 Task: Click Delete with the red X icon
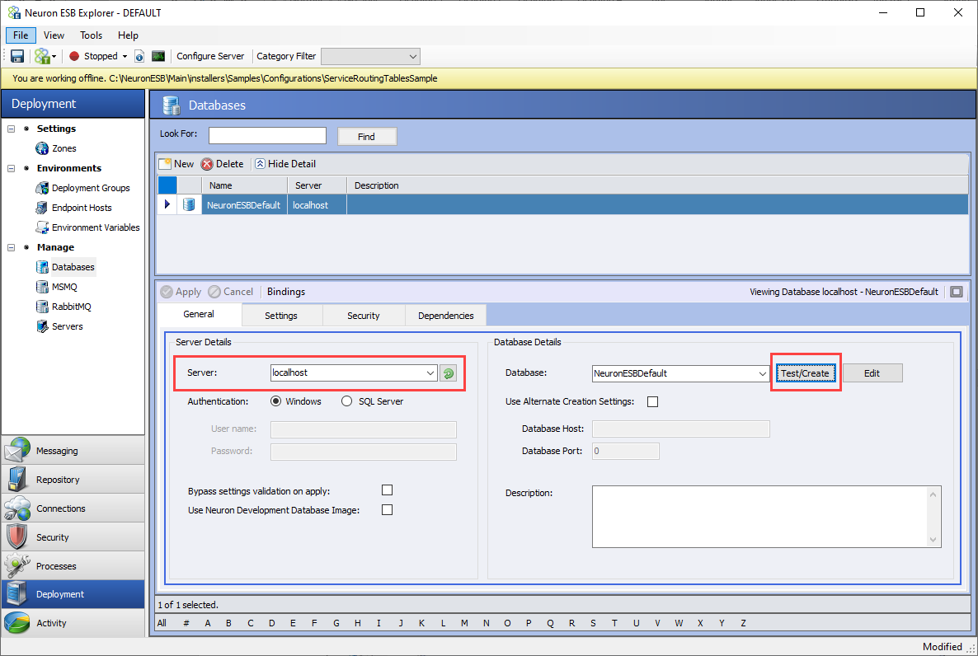tap(223, 164)
